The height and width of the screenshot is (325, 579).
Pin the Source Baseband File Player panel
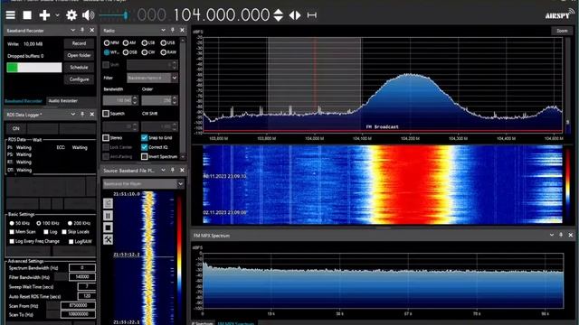coord(173,171)
